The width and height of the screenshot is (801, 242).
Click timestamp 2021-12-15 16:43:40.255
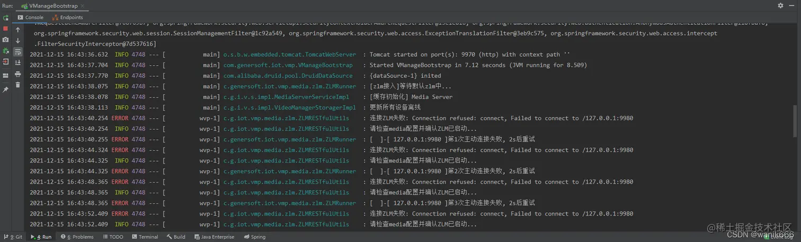[69, 139]
